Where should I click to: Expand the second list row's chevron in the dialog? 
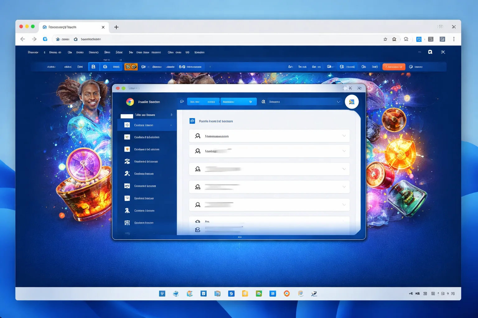[344, 151]
